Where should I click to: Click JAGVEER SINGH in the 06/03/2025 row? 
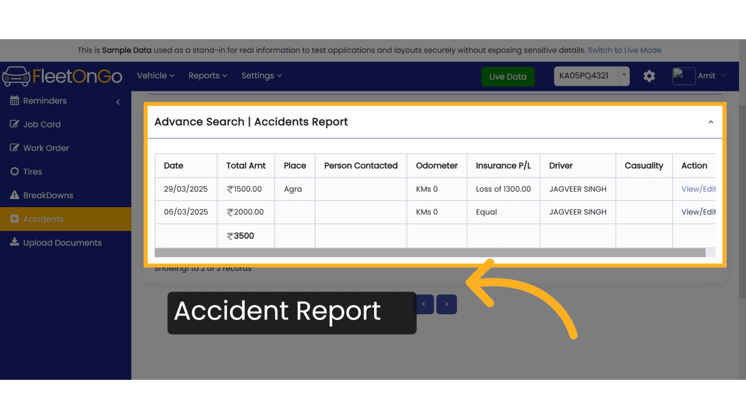pyautogui.click(x=578, y=212)
